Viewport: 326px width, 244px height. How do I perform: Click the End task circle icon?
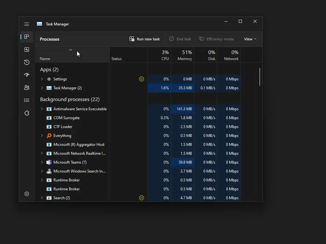(171, 39)
